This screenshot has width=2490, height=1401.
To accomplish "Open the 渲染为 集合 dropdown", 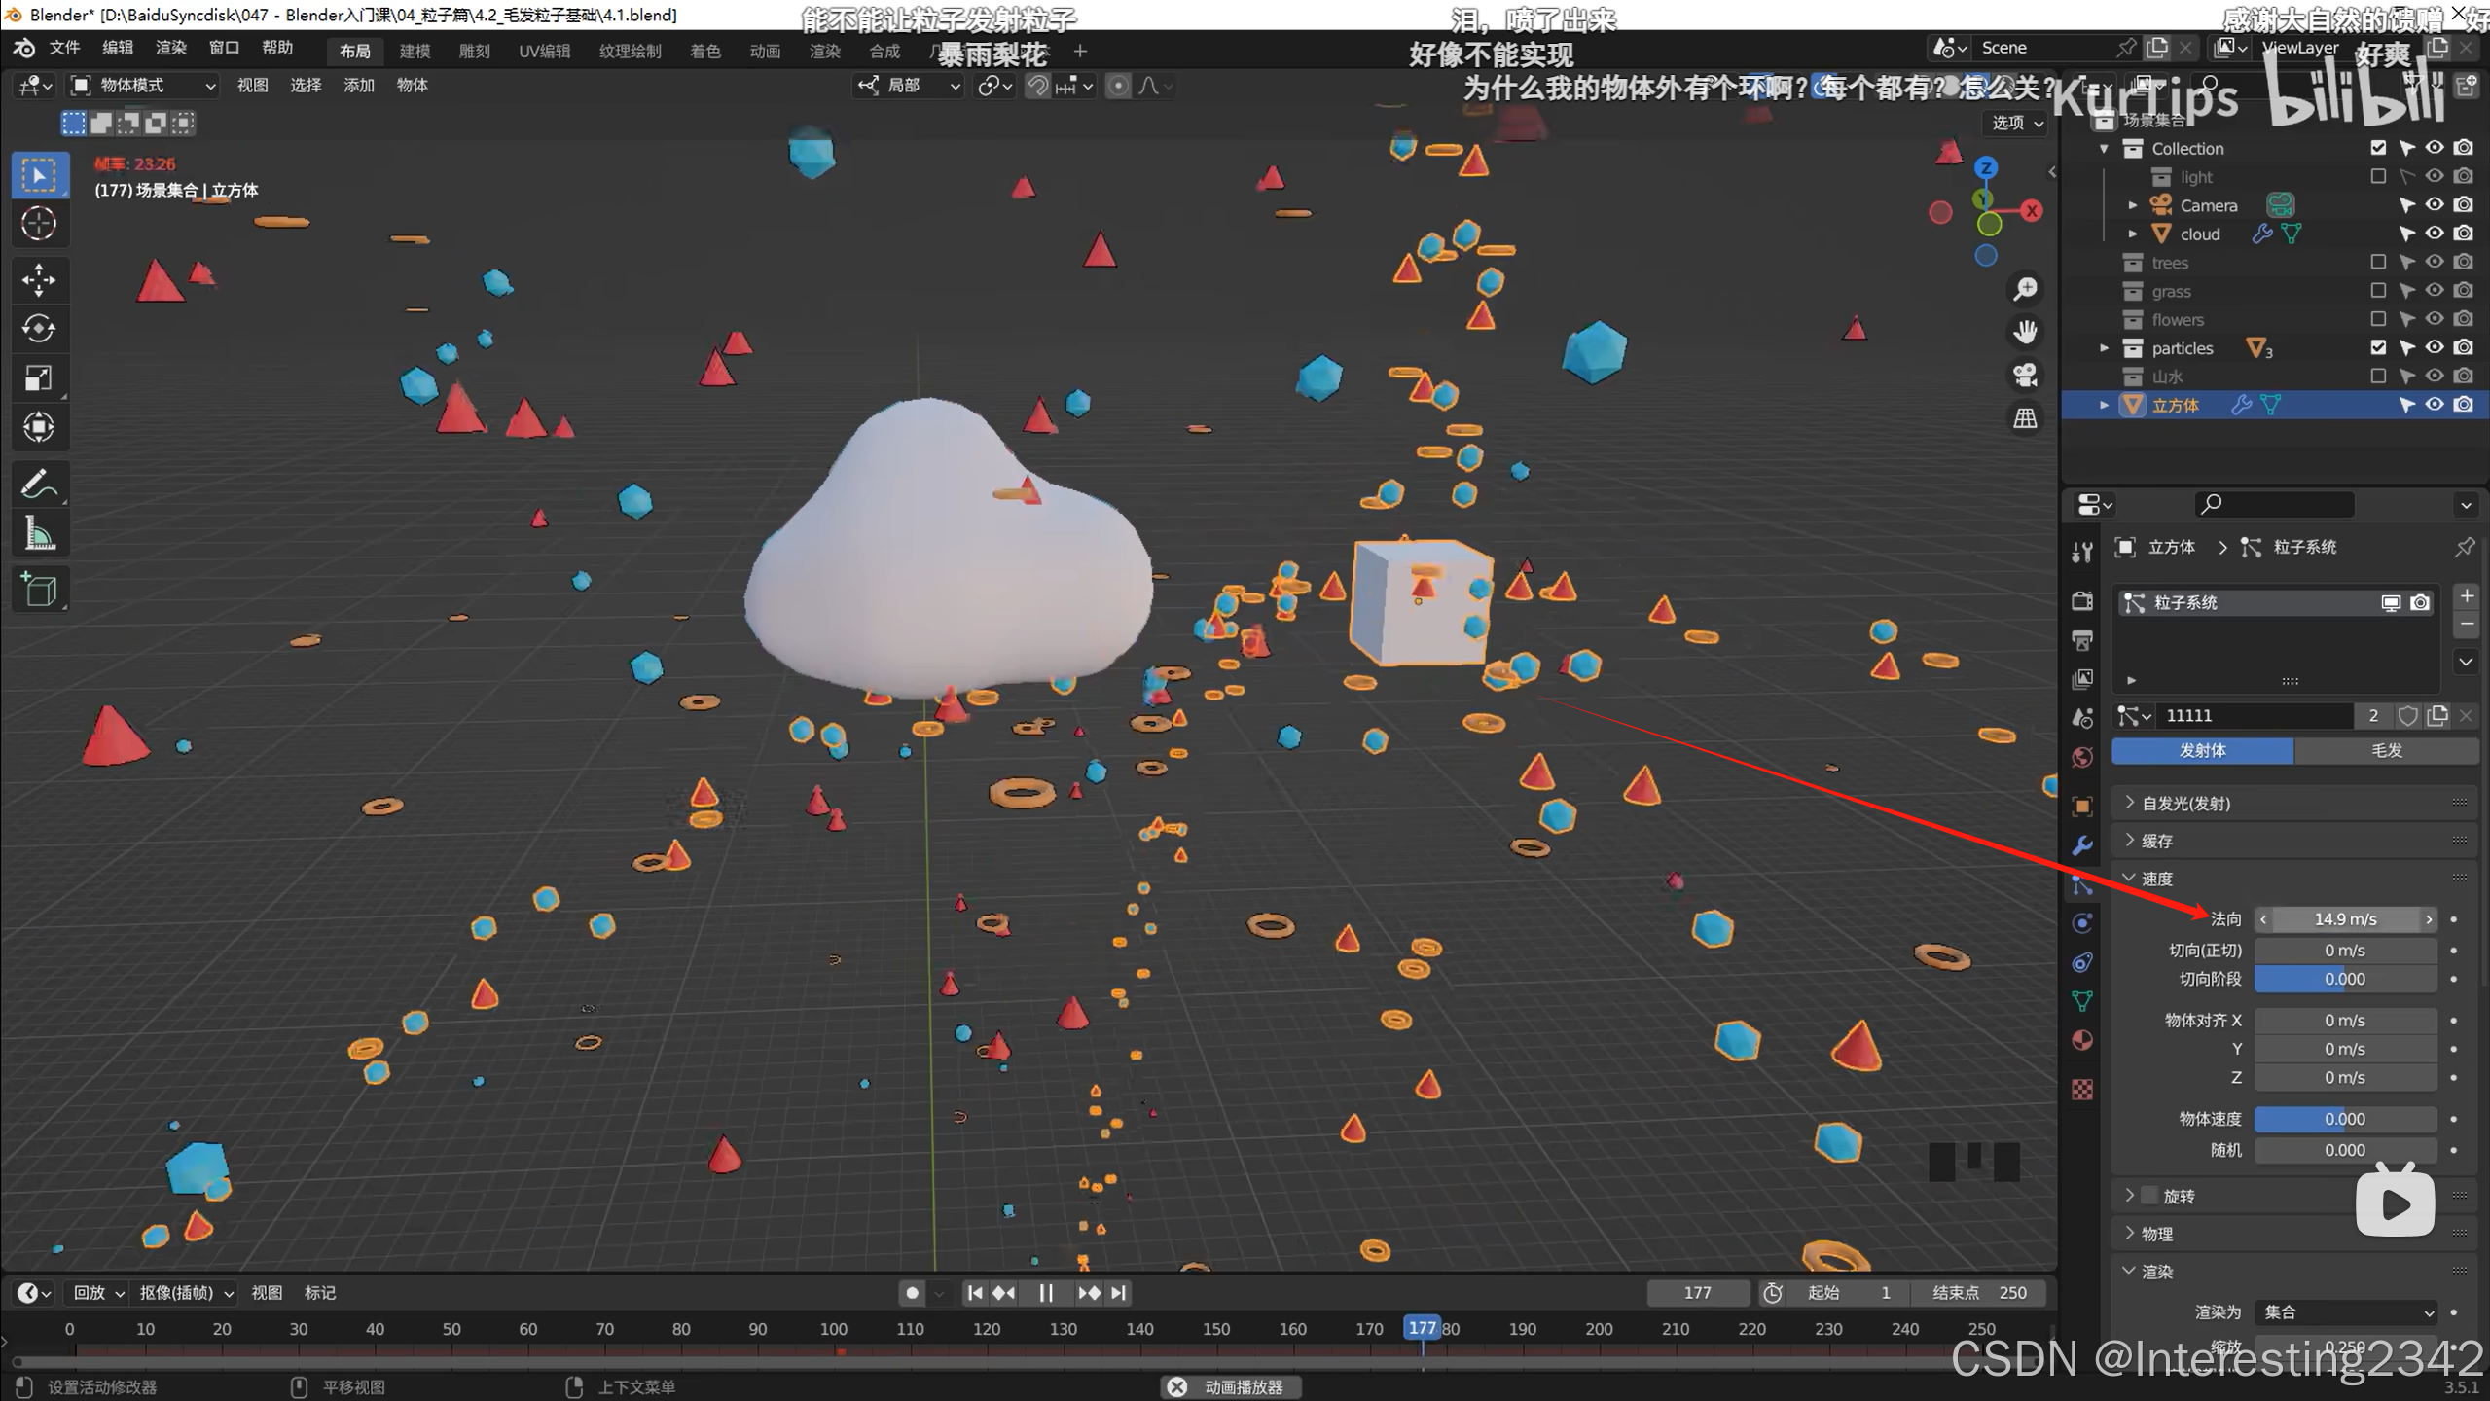I will coord(2346,1312).
